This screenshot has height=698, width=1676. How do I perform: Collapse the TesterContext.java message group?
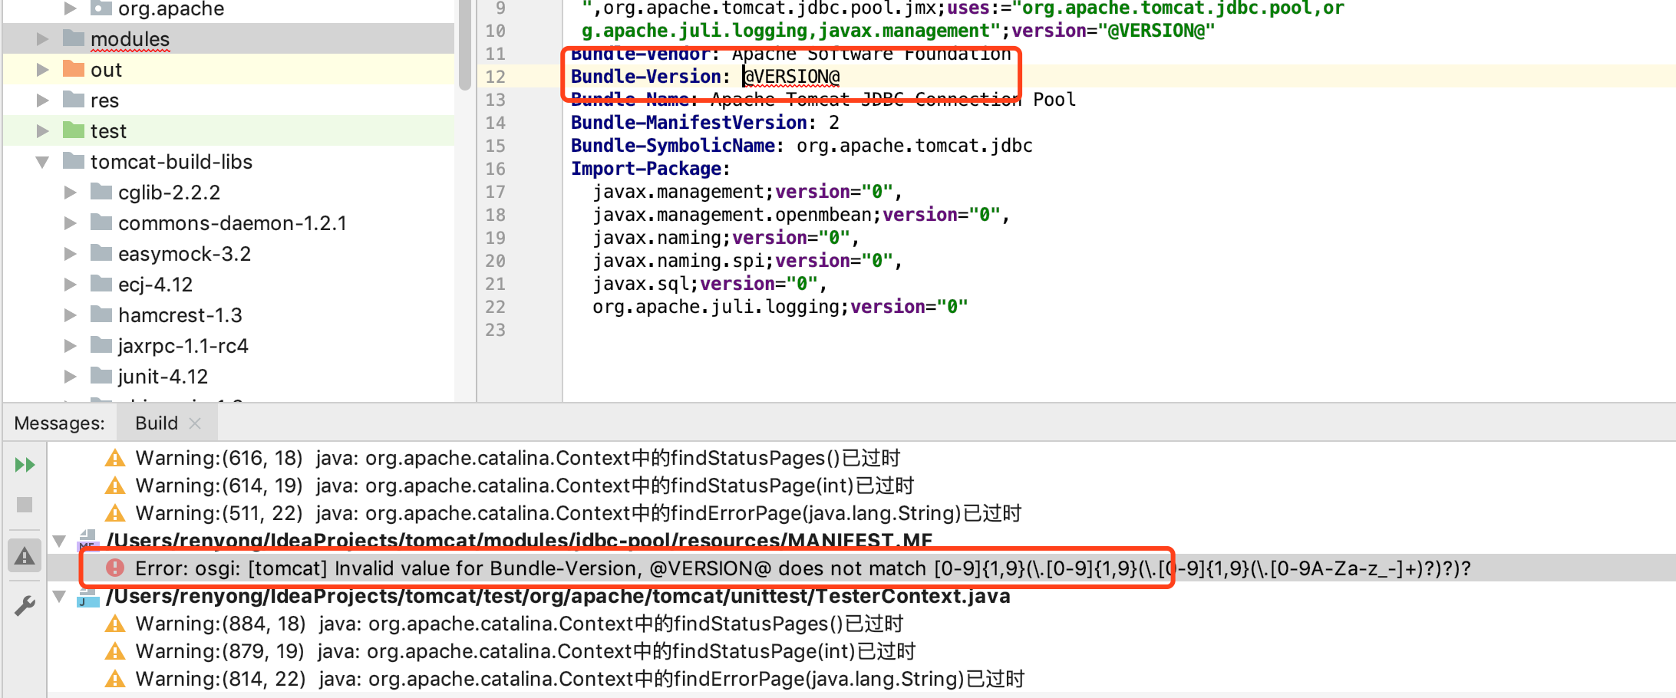(59, 596)
